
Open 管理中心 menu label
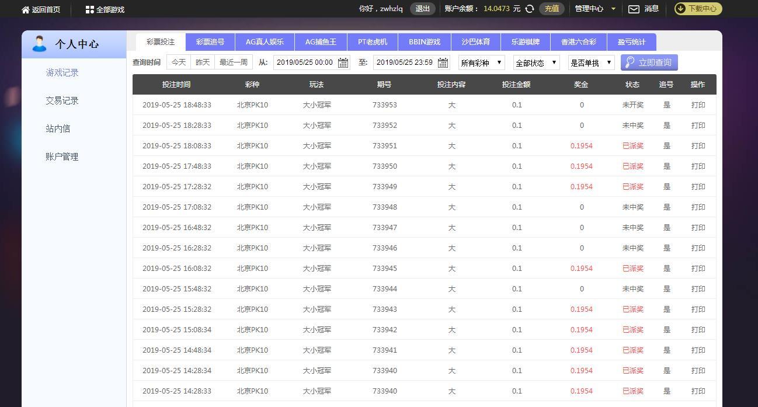point(589,9)
